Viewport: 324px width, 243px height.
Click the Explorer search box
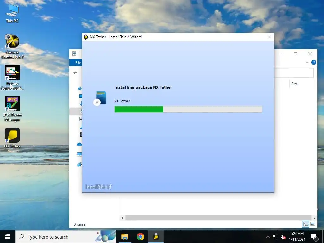(x=294, y=73)
